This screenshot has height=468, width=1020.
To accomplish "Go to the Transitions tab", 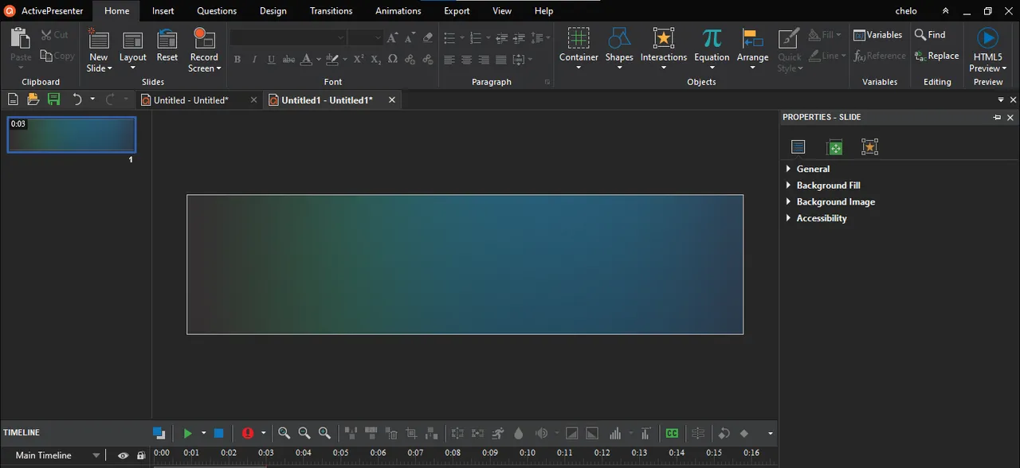I will pos(331,11).
